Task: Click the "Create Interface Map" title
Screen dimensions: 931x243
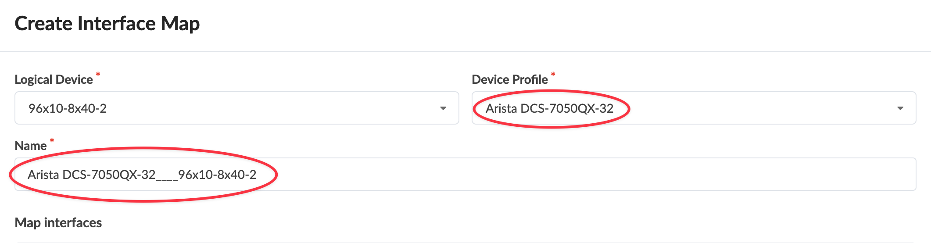Action: [x=107, y=24]
